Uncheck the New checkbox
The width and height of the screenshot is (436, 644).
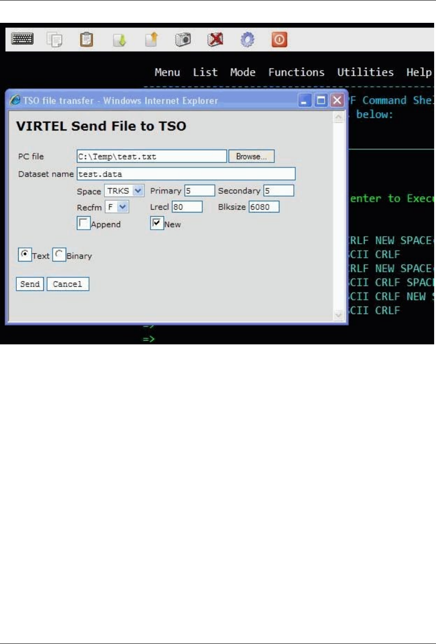[157, 223]
